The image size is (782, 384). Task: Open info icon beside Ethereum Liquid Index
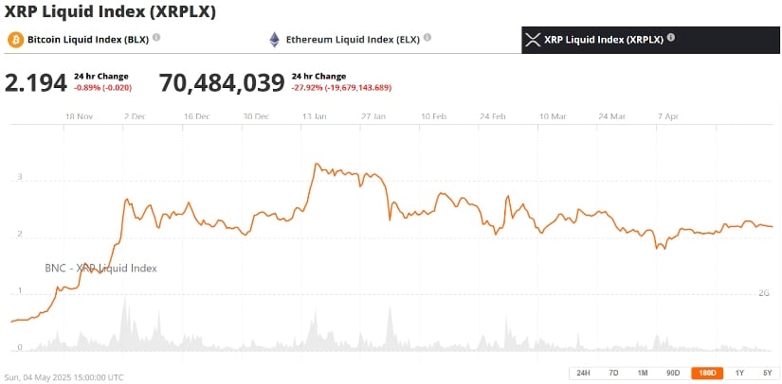tap(427, 38)
